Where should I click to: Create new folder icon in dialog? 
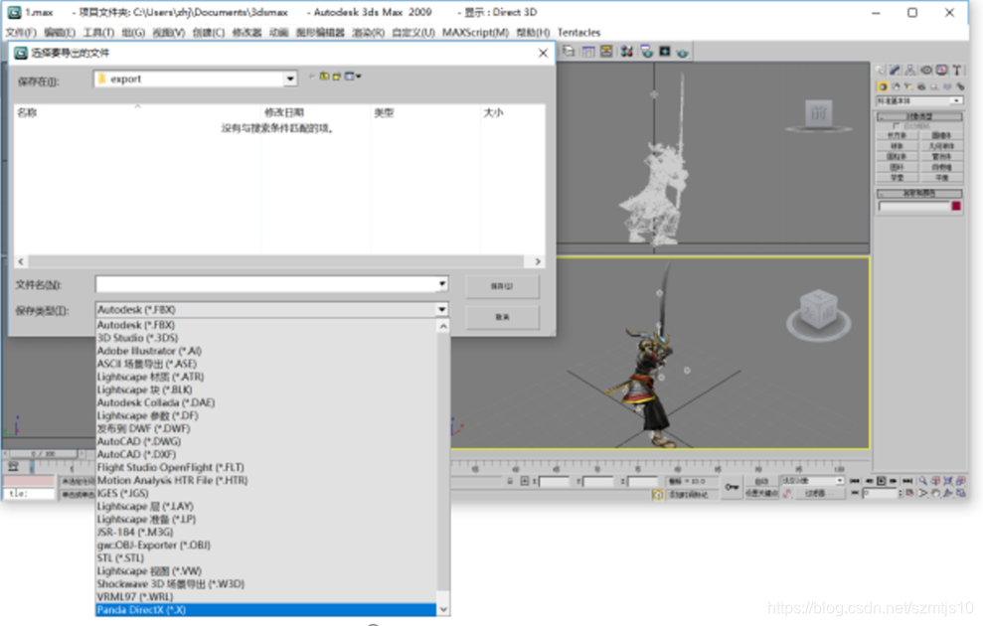pos(337,77)
